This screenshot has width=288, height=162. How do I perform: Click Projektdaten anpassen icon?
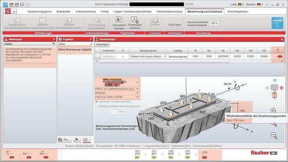[x=135, y=20]
